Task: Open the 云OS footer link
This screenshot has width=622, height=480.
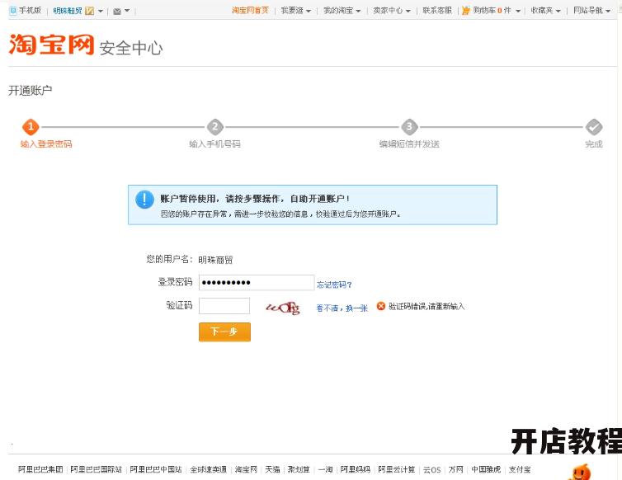Action: pos(432,469)
